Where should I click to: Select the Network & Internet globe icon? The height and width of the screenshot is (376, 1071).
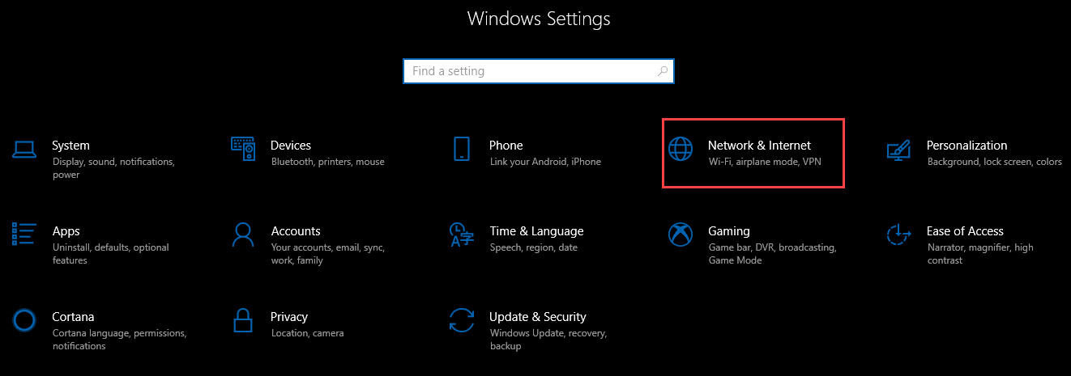coord(681,149)
